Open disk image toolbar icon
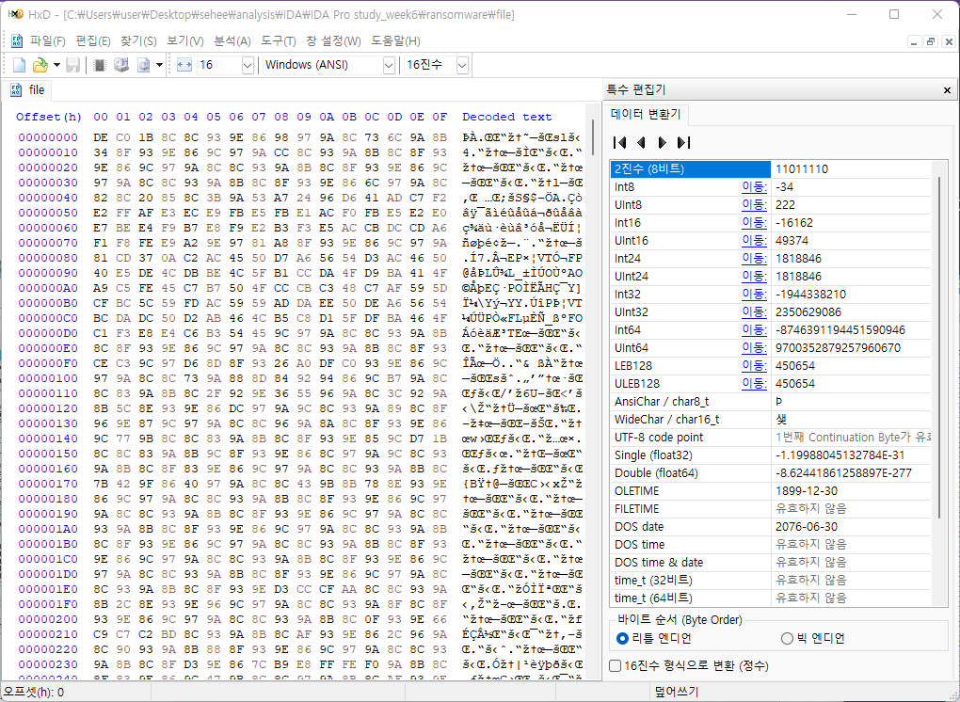960x702 pixels. (x=143, y=65)
